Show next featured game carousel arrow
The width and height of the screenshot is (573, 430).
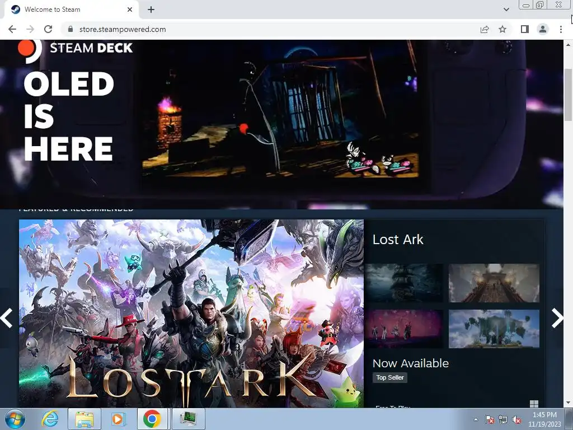tap(557, 318)
